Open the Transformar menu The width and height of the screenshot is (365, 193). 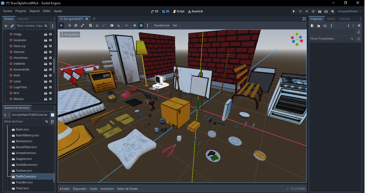[162, 25]
